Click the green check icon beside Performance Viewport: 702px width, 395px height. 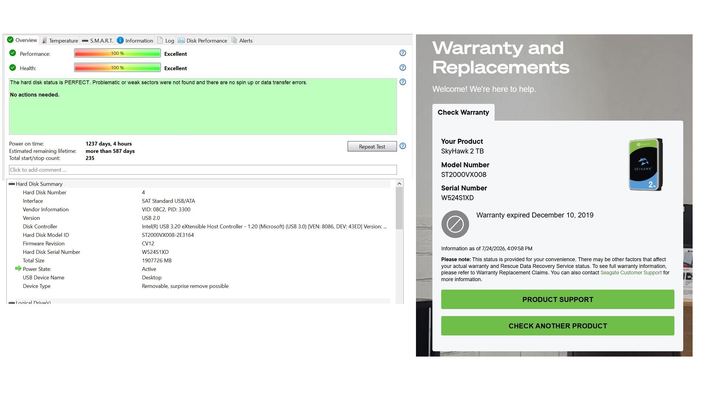(13, 53)
